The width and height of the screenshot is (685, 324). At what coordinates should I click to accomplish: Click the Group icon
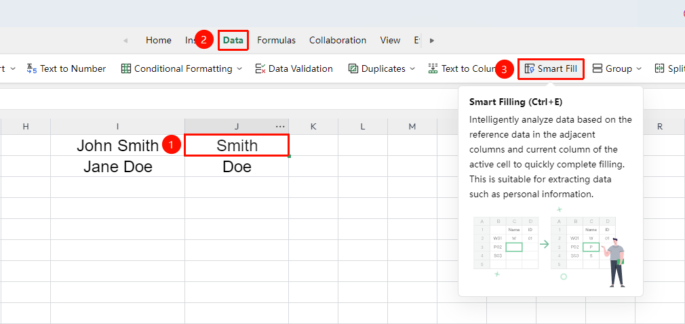(598, 68)
